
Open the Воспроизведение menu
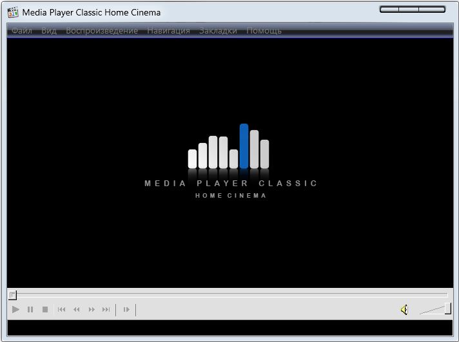click(x=102, y=30)
